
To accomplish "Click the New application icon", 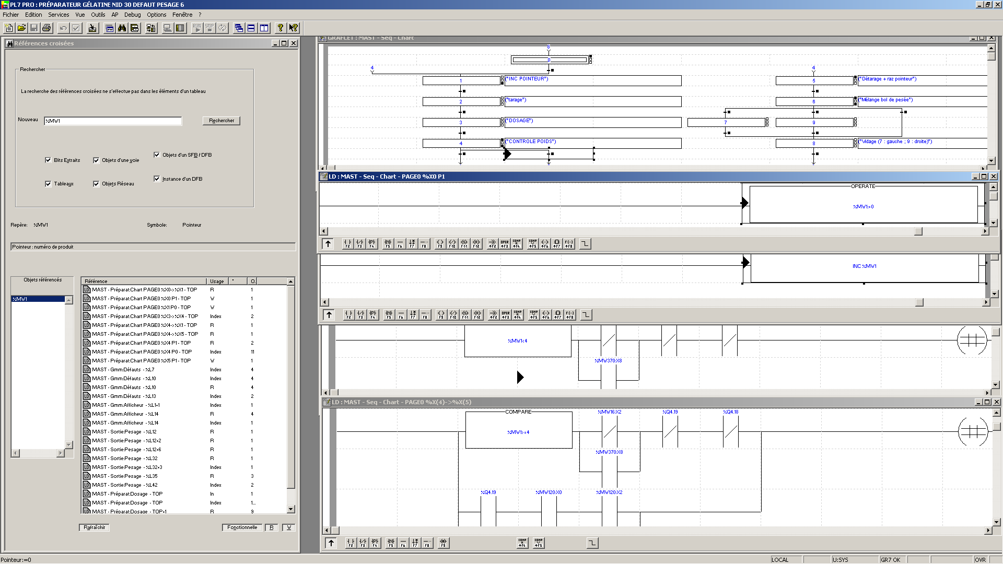I will (x=9, y=28).
